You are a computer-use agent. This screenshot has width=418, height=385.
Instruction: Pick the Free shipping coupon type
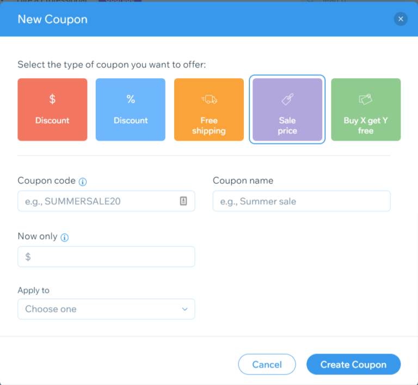209,110
